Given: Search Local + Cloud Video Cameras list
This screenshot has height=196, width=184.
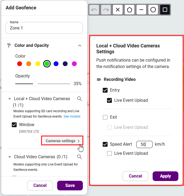Looking at the screenshot, I should 79,99.
